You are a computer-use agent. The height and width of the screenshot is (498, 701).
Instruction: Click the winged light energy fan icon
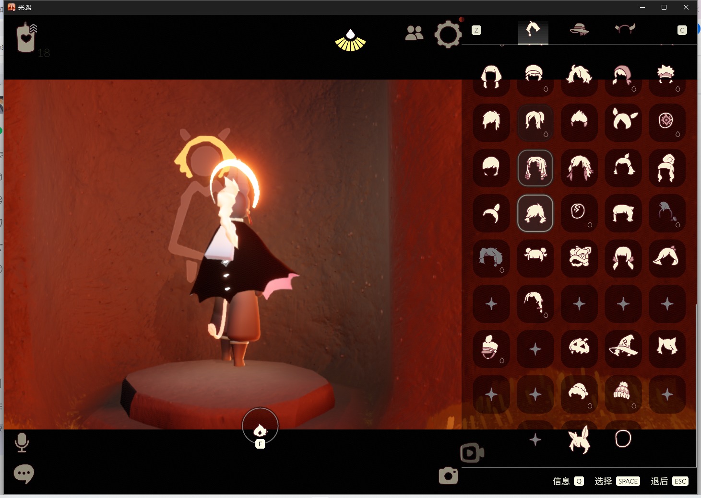pos(350,40)
